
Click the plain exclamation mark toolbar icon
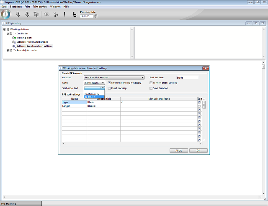click(64, 14)
